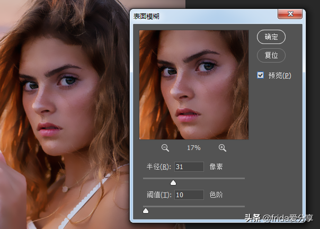The image size is (320, 229).
Task: Close the 表面模糊 dialog
Action: click(290, 16)
